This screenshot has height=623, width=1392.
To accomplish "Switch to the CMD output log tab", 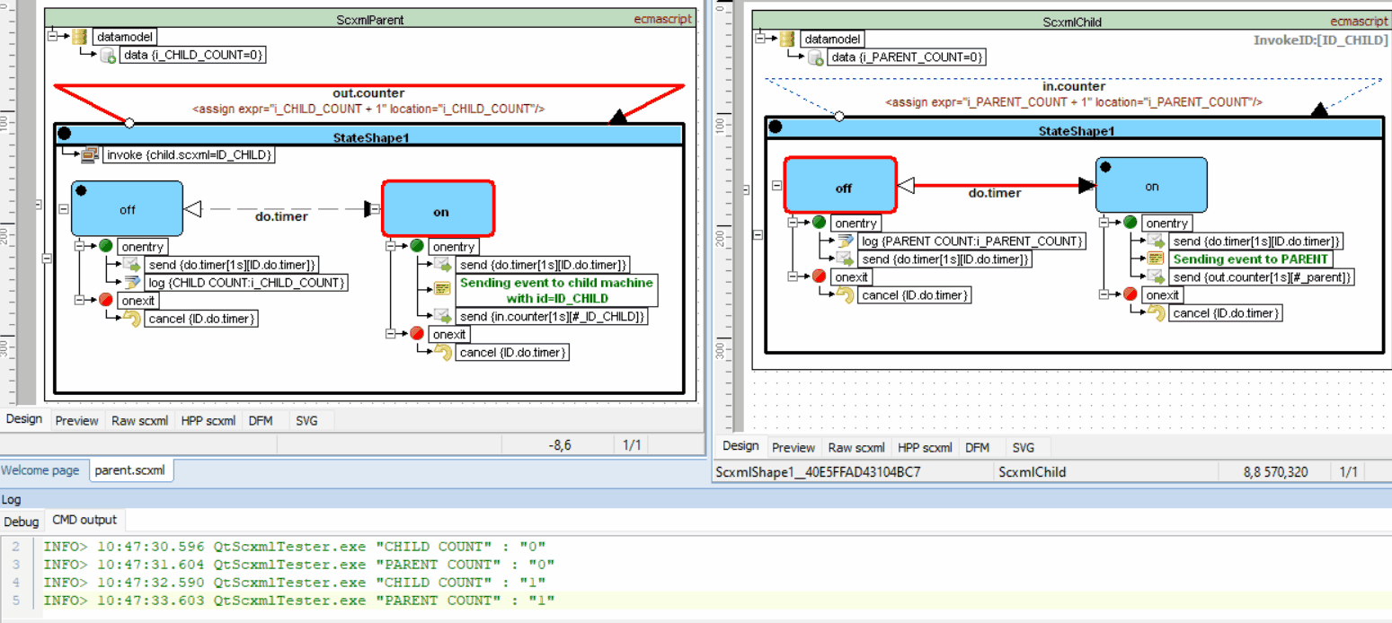I will [84, 520].
